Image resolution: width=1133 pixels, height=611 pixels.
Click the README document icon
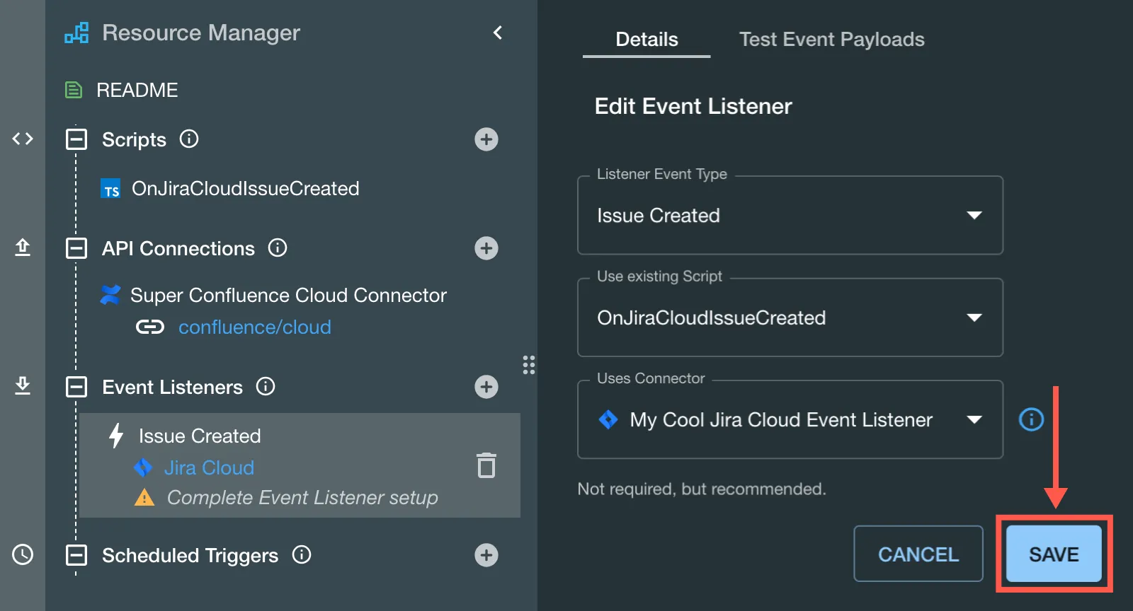point(74,90)
